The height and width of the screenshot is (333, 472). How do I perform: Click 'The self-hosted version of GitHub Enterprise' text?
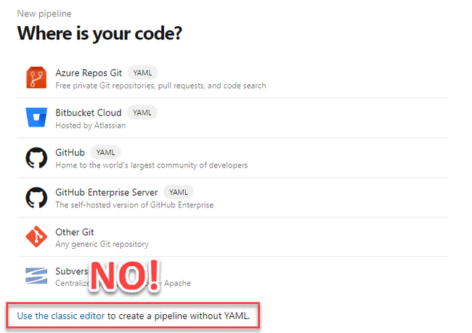tap(134, 205)
